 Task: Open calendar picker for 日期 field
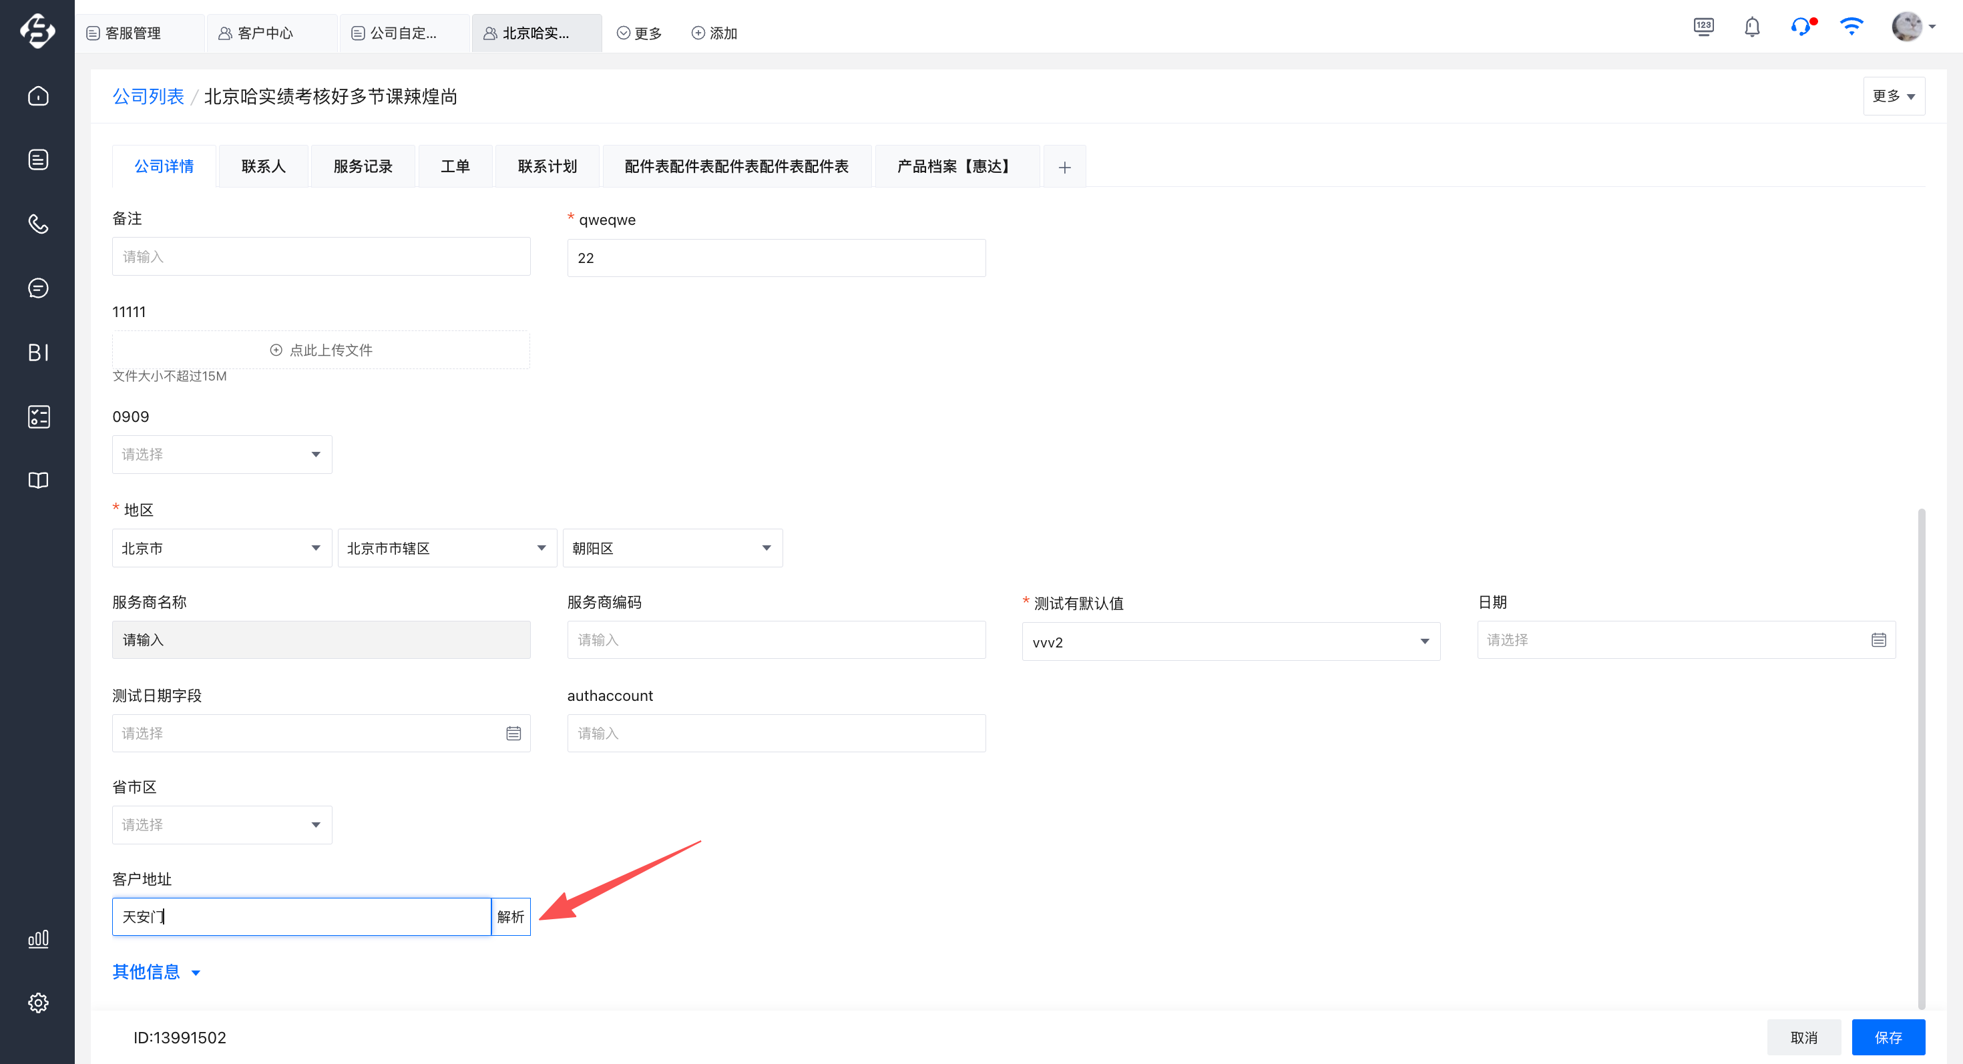(1878, 639)
